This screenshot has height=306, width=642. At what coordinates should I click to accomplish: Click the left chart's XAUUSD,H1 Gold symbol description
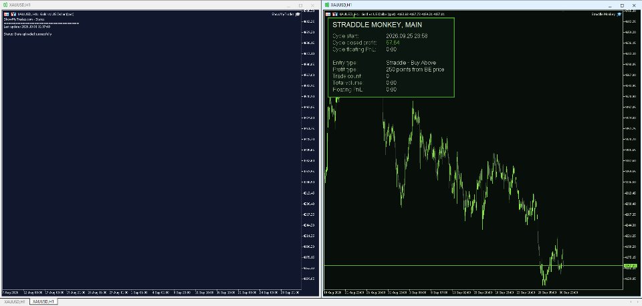(46, 14)
